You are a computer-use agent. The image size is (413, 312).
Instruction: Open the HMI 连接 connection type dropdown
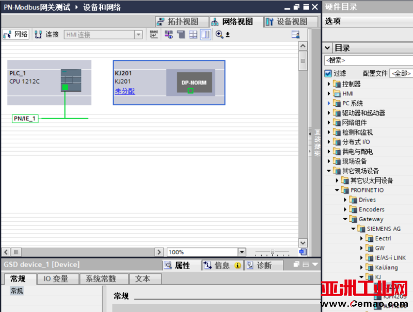(x=138, y=35)
